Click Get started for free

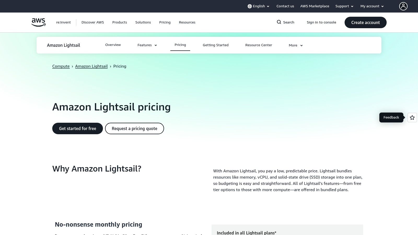[x=77, y=128]
